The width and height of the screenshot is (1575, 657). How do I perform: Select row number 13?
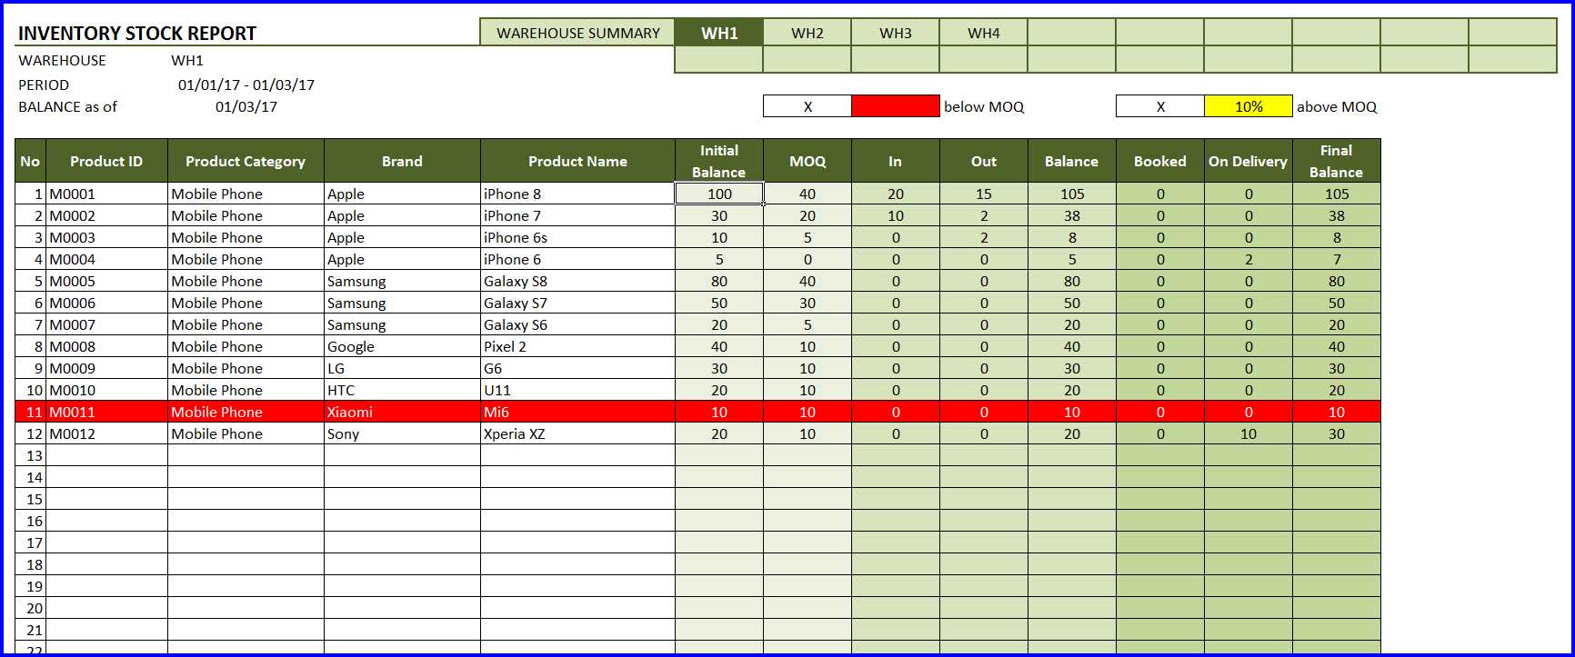[x=31, y=455]
